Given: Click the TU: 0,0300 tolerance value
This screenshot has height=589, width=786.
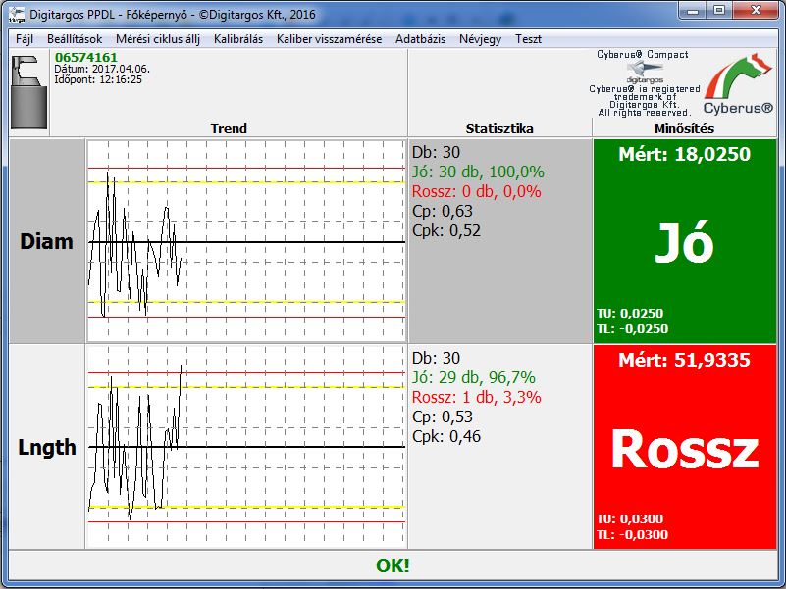Looking at the screenshot, I should point(630,518).
